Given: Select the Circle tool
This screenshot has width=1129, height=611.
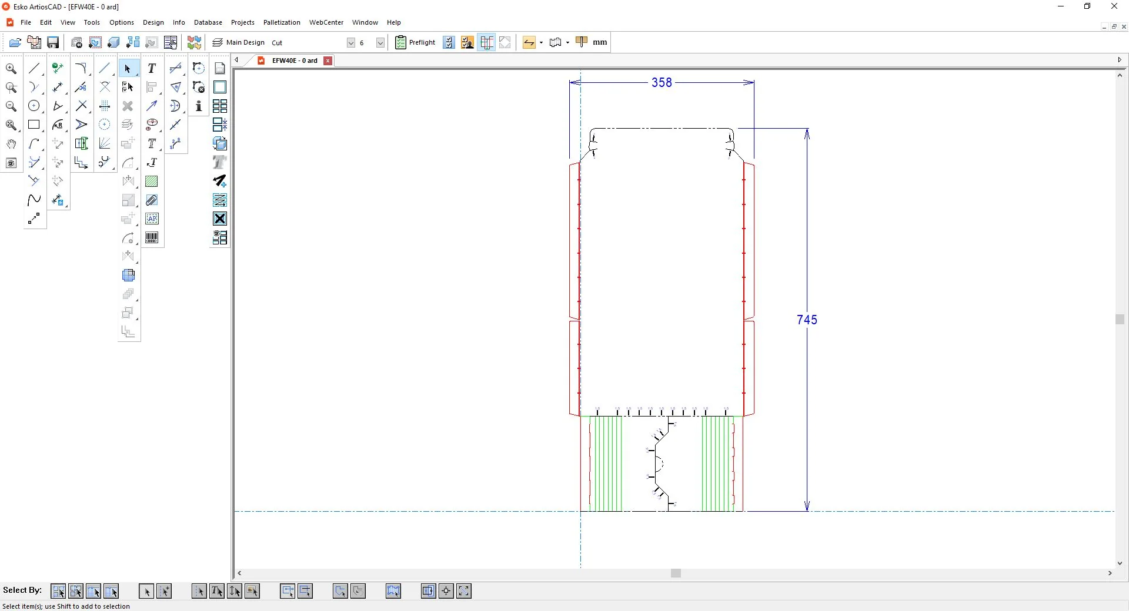Looking at the screenshot, I should coord(34,106).
